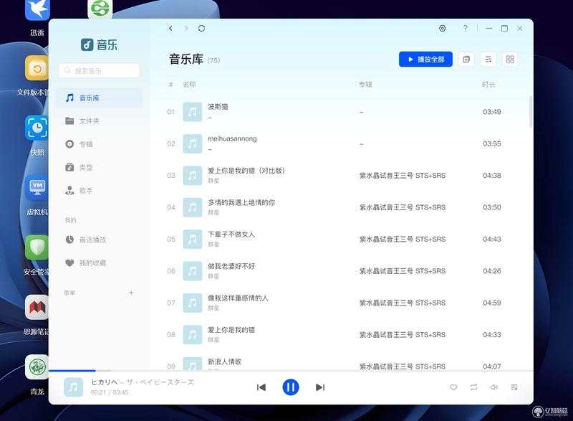Screen dimensions: 573x421
Task: Click the 专辑 column header
Action: pos(365,85)
